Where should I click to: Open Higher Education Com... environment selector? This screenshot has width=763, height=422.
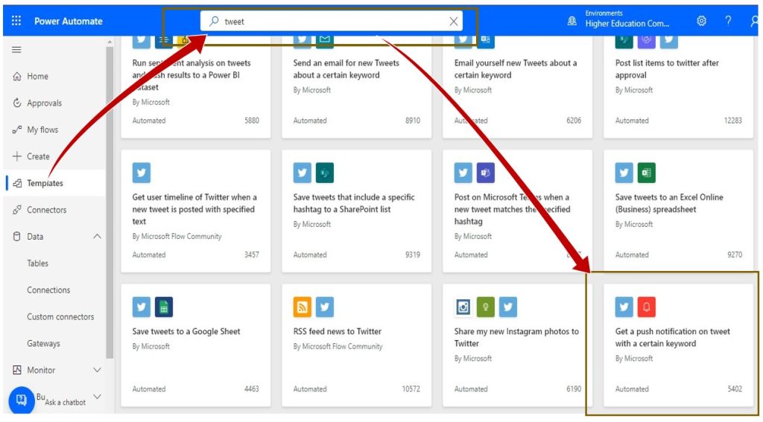click(627, 23)
